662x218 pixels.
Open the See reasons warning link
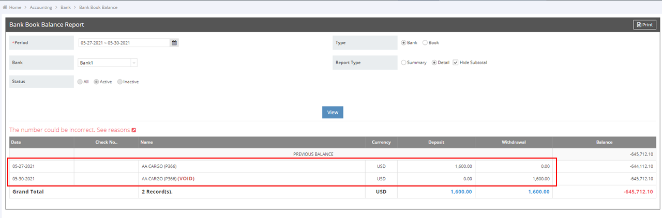click(x=114, y=130)
